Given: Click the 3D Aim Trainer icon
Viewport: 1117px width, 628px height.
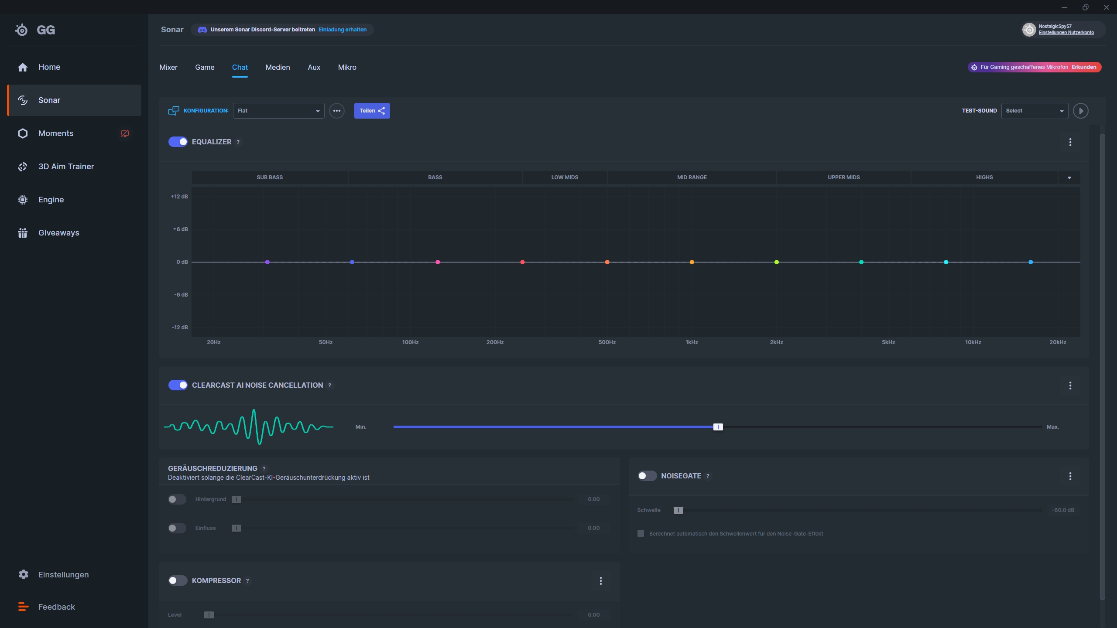Looking at the screenshot, I should click(x=23, y=167).
